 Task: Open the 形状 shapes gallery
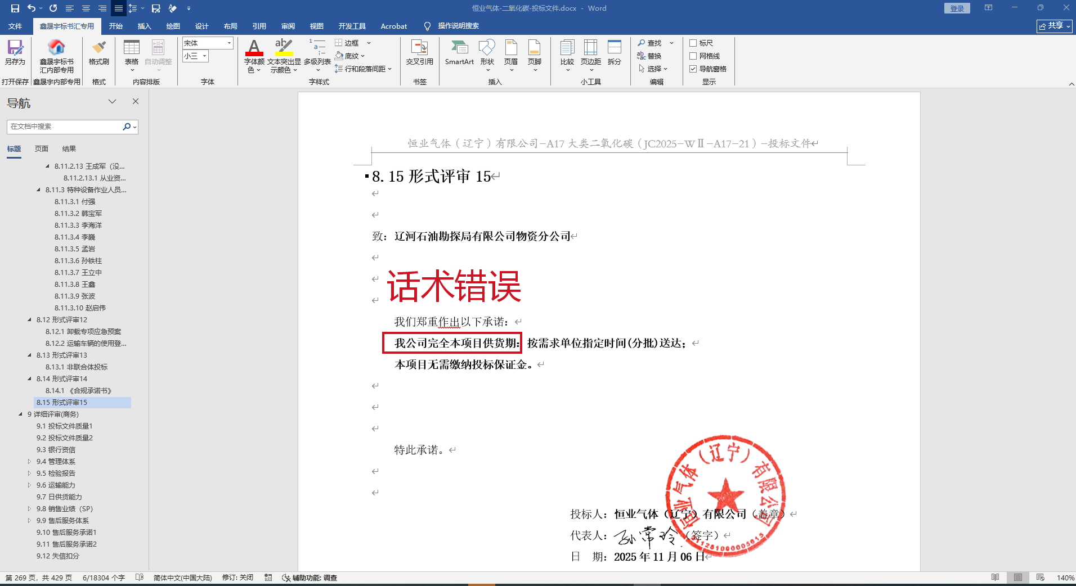pos(487,56)
